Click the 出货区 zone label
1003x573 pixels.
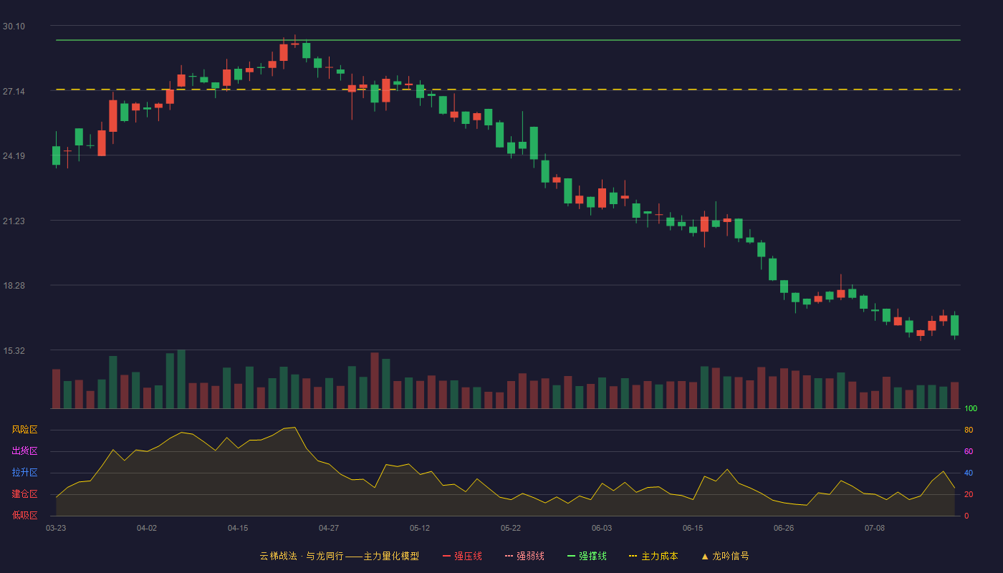(24, 451)
